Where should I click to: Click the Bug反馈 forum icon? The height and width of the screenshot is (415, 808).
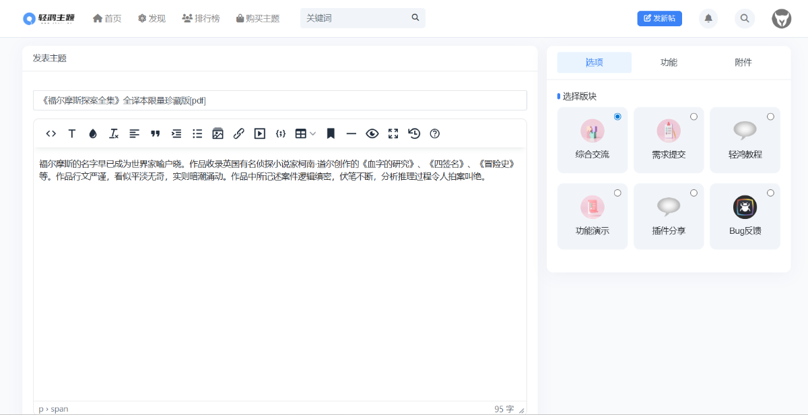click(745, 207)
